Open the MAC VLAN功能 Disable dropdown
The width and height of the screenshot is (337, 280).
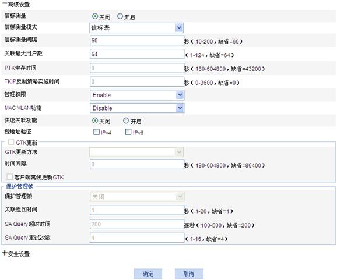pyautogui.click(x=137, y=108)
